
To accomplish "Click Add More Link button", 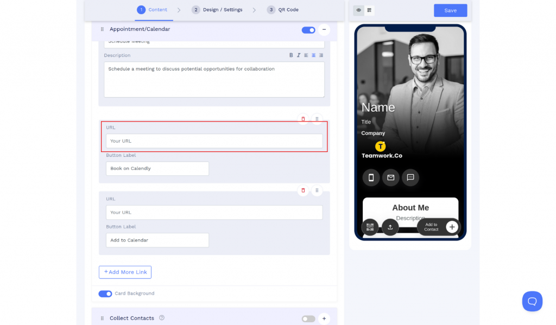I will tap(125, 272).
